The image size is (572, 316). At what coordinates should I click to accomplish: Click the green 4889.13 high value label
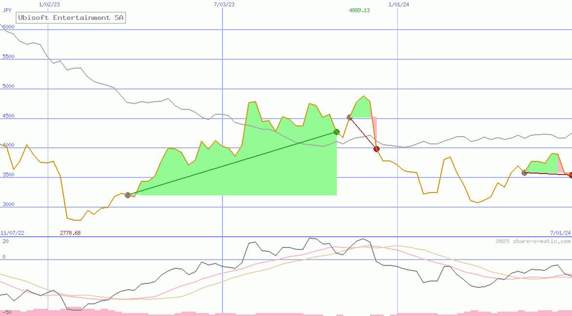tap(359, 10)
